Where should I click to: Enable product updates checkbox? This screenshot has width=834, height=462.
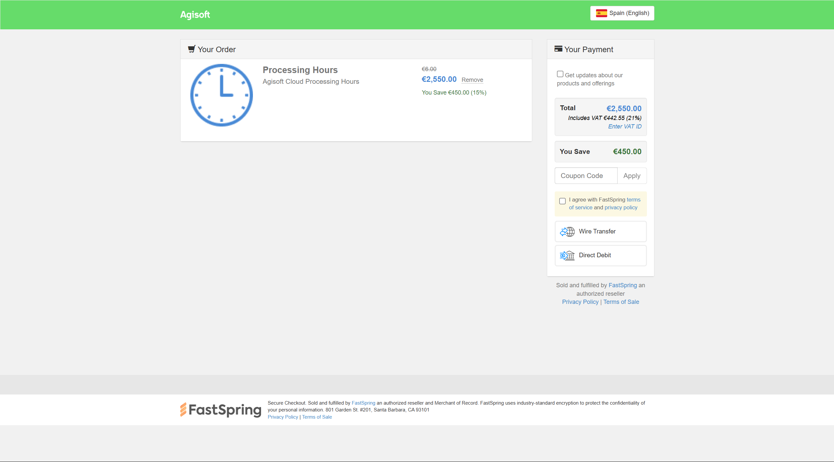[x=560, y=74]
